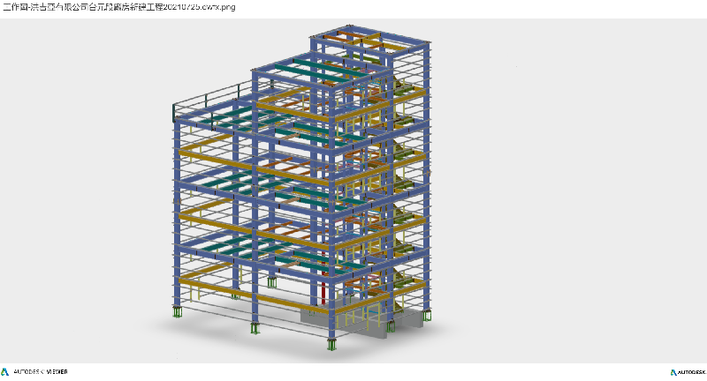Click the Autodesk Viewer logo icon bottom-left

tap(6, 371)
